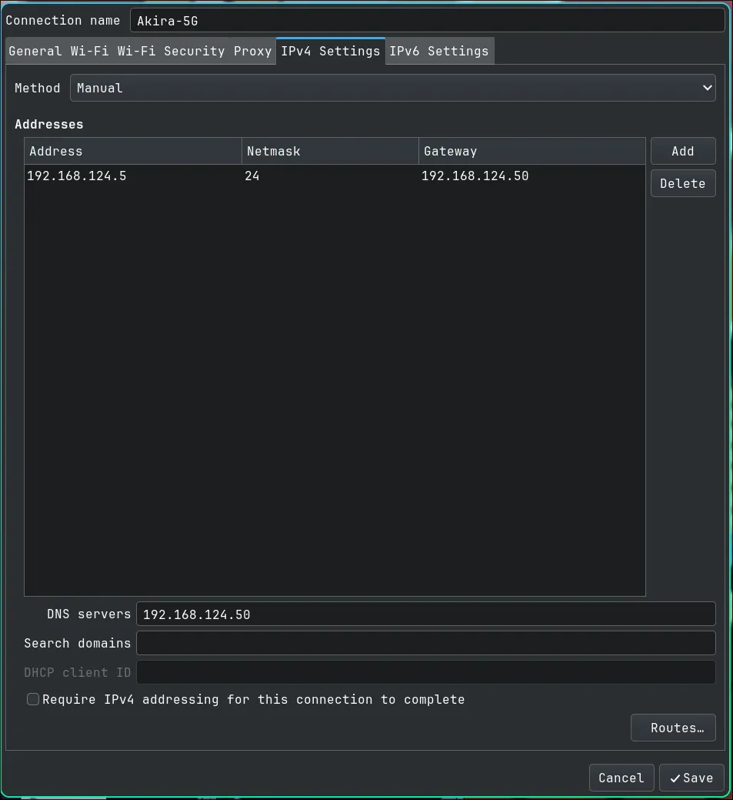Focus the DNS servers input field
Viewport: 733px width, 800px height.
(425, 614)
